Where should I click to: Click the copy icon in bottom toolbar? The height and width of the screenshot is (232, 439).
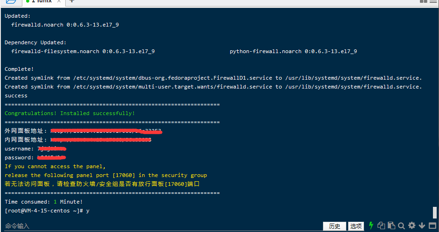tap(381, 225)
